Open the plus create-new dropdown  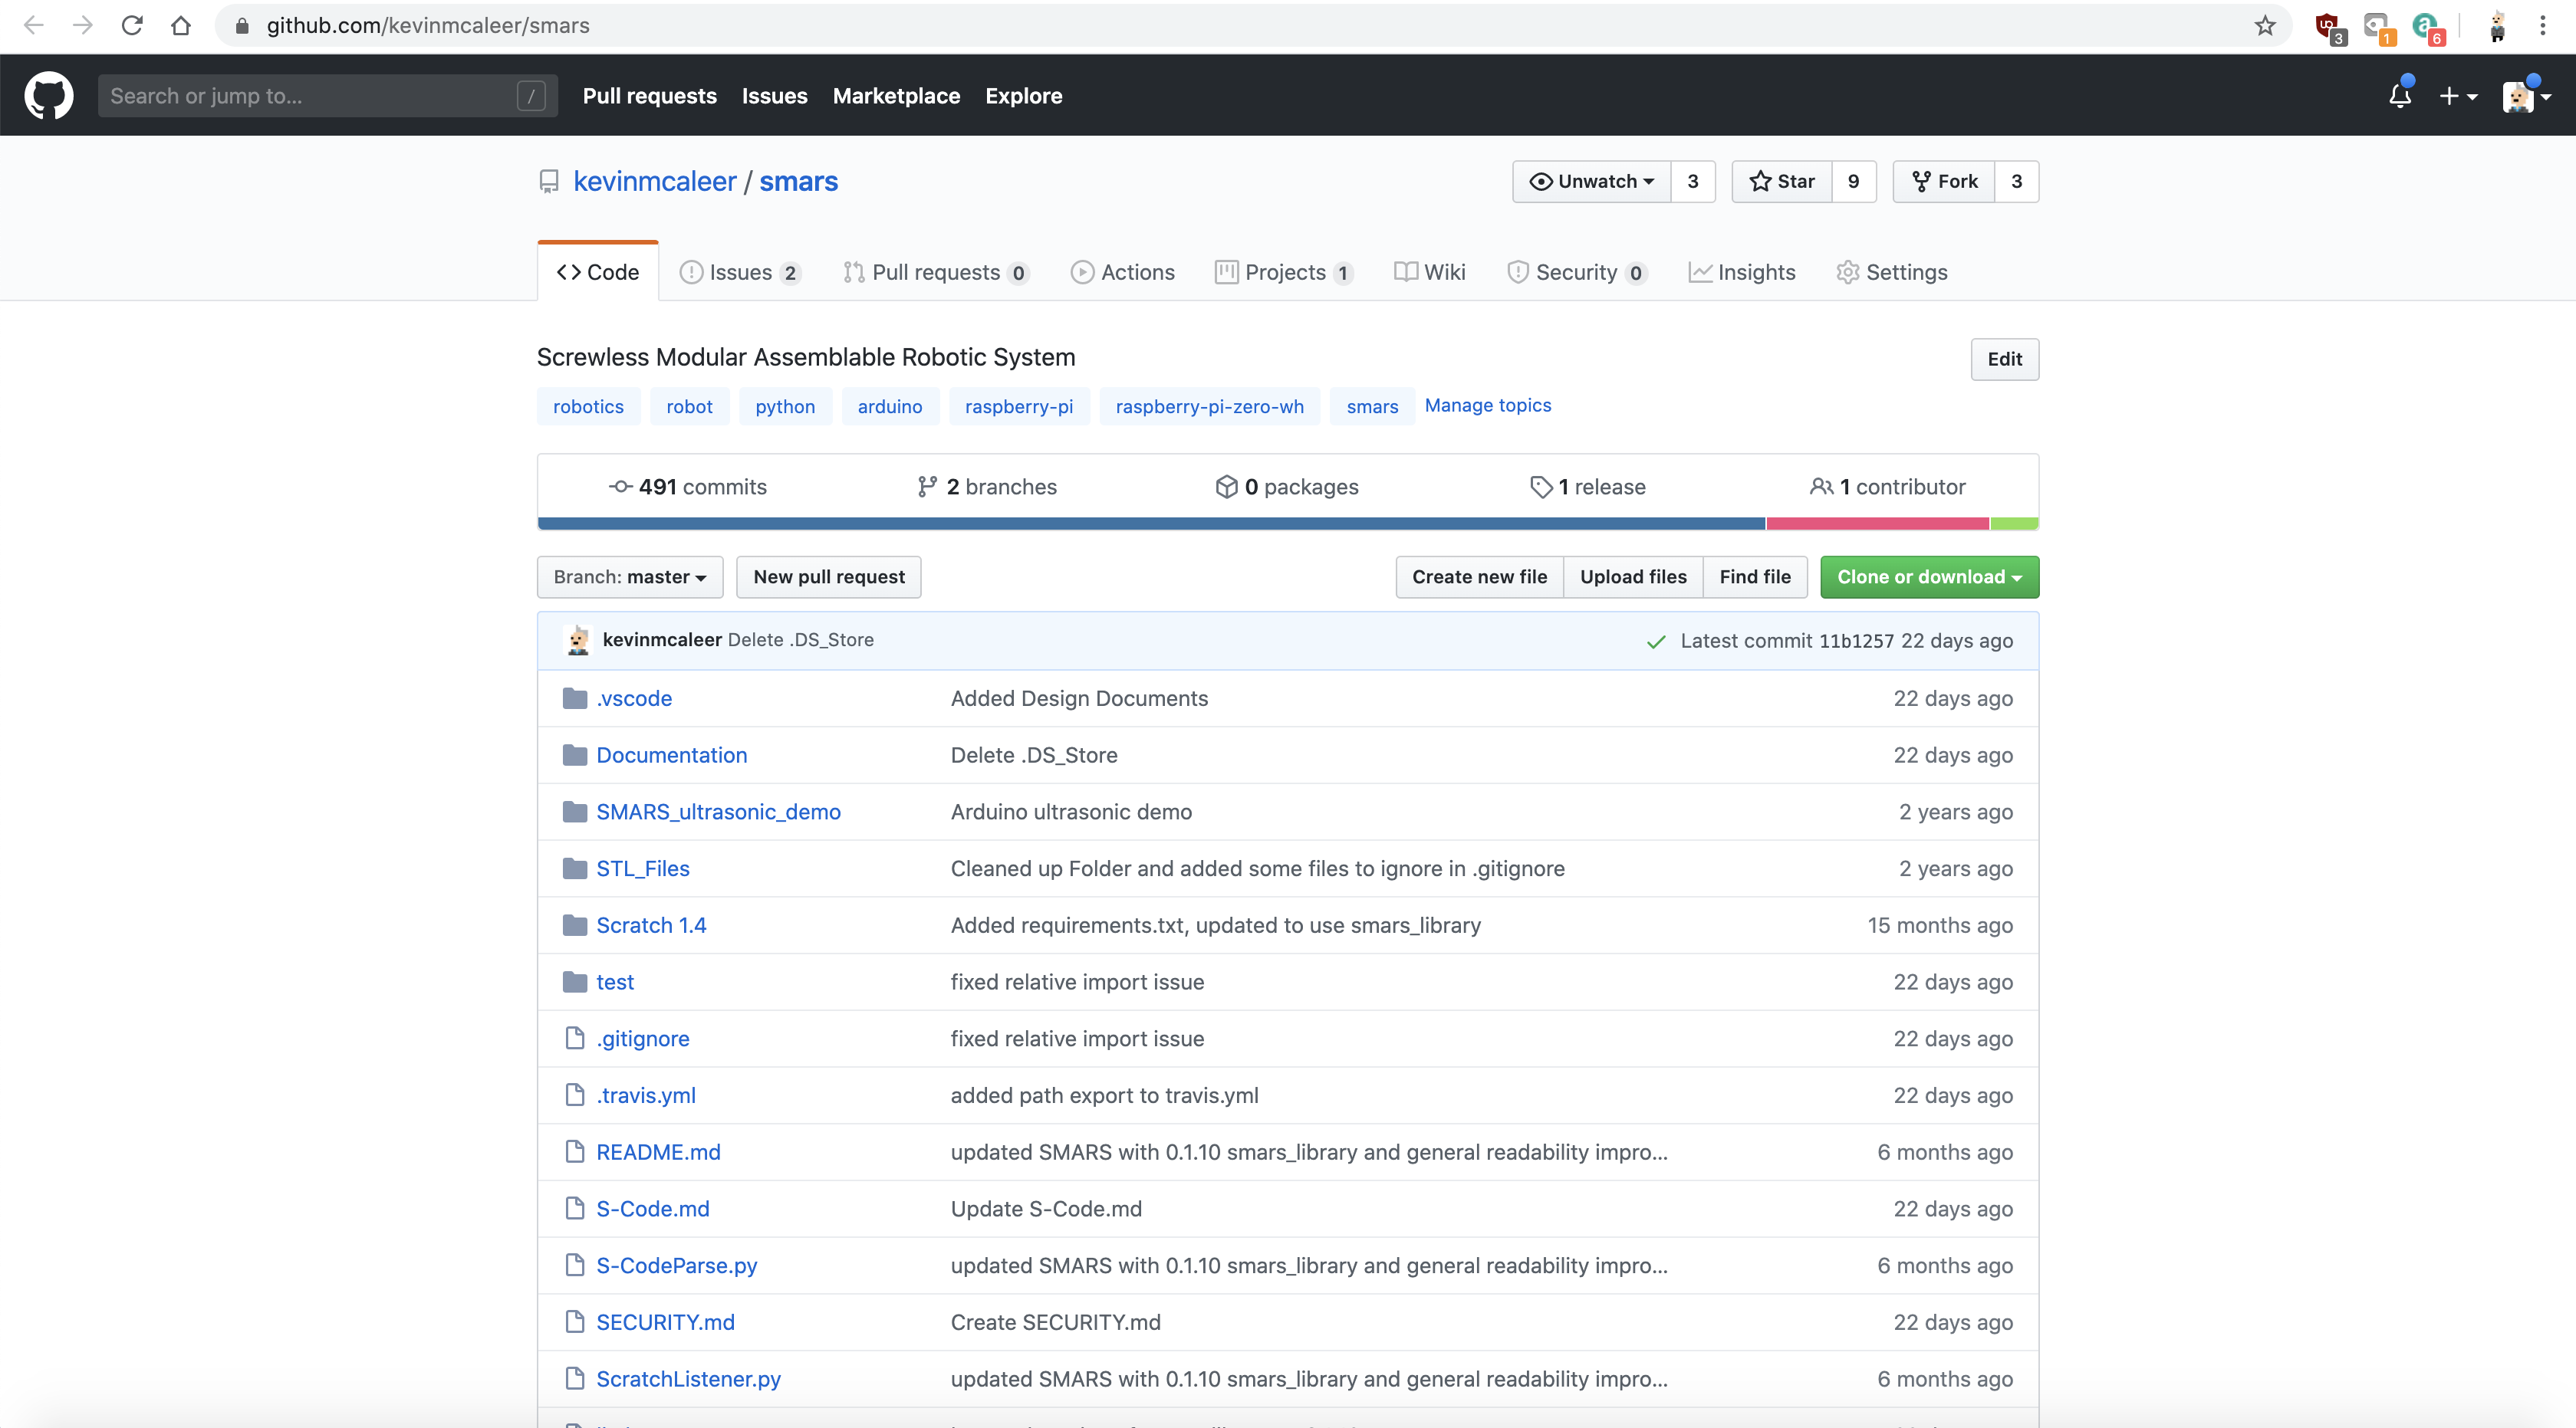pos(2458,96)
